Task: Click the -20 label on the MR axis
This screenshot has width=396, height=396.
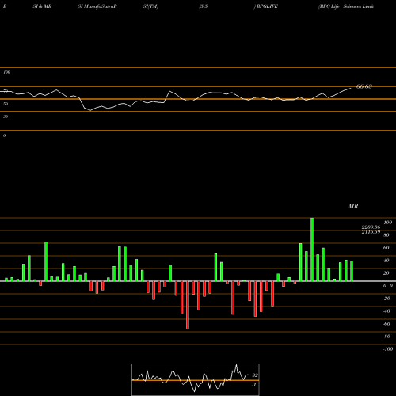Action: point(386,299)
